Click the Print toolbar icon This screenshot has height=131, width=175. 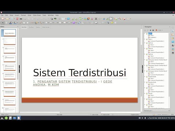click(x=21, y=19)
